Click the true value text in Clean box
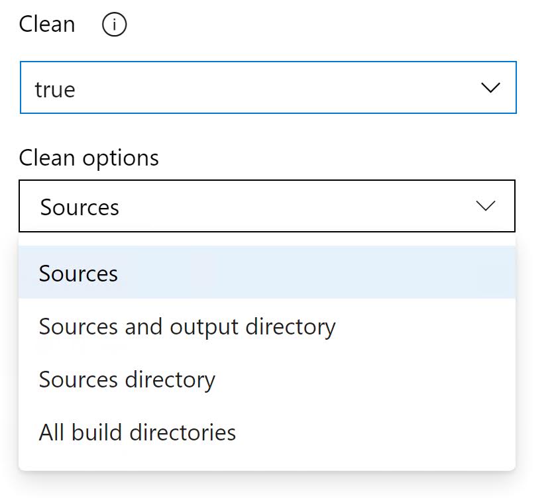Viewport: 554px width, 498px height. pyautogui.click(x=55, y=89)
